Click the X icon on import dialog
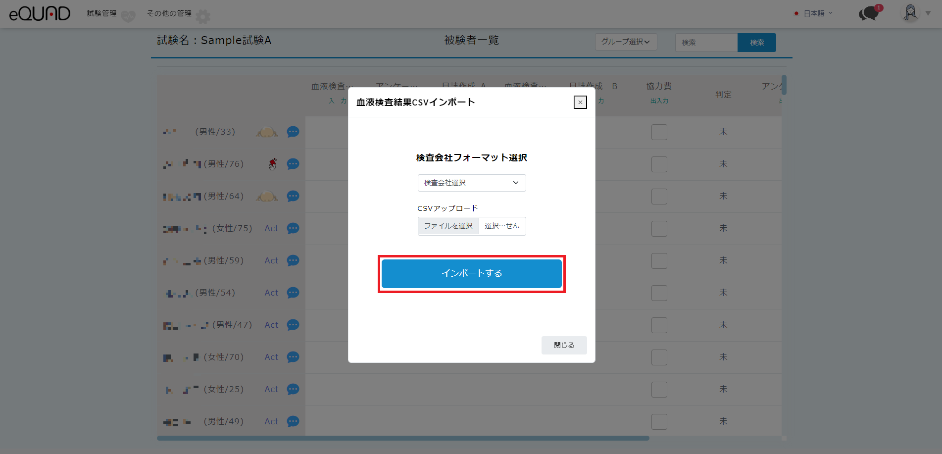 (580, 102)
